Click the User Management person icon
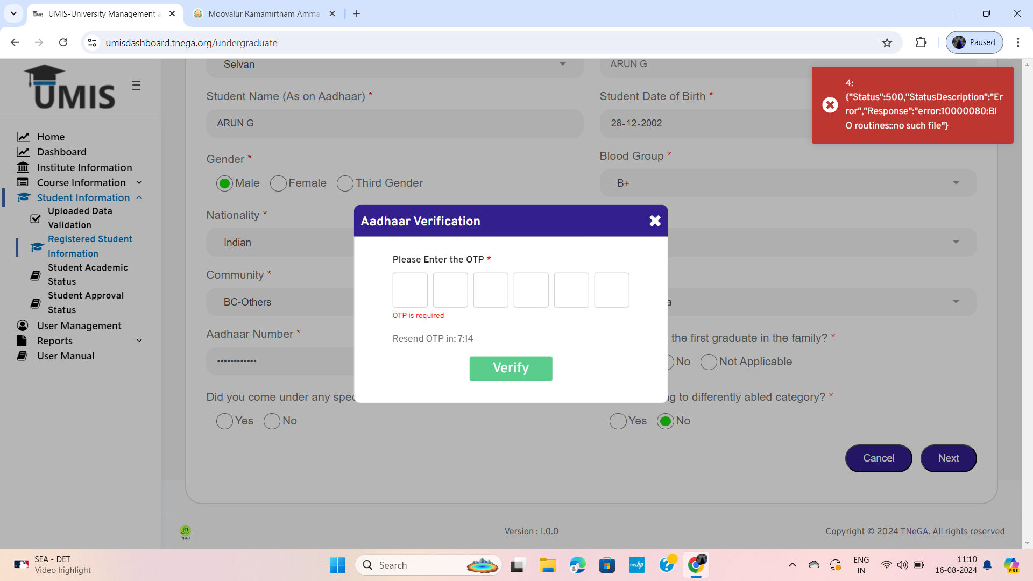Viewport: 1033px width, 581px height. [x=23, y=325]
